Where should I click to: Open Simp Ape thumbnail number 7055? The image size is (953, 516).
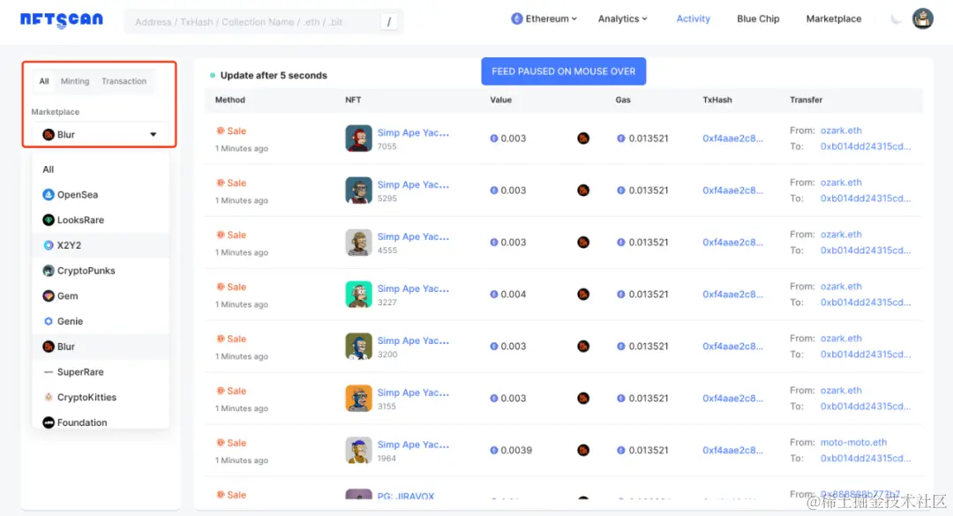358,138
